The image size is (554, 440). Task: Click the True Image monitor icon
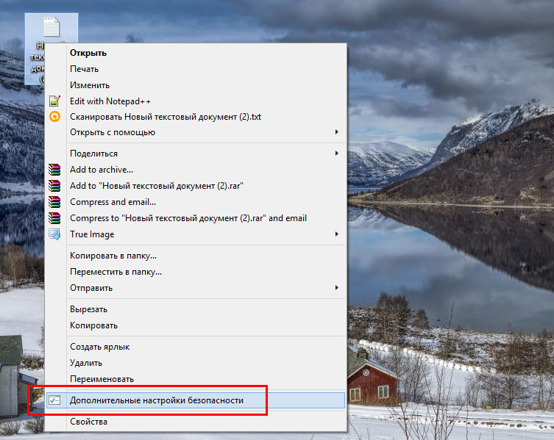pos(54,234)
